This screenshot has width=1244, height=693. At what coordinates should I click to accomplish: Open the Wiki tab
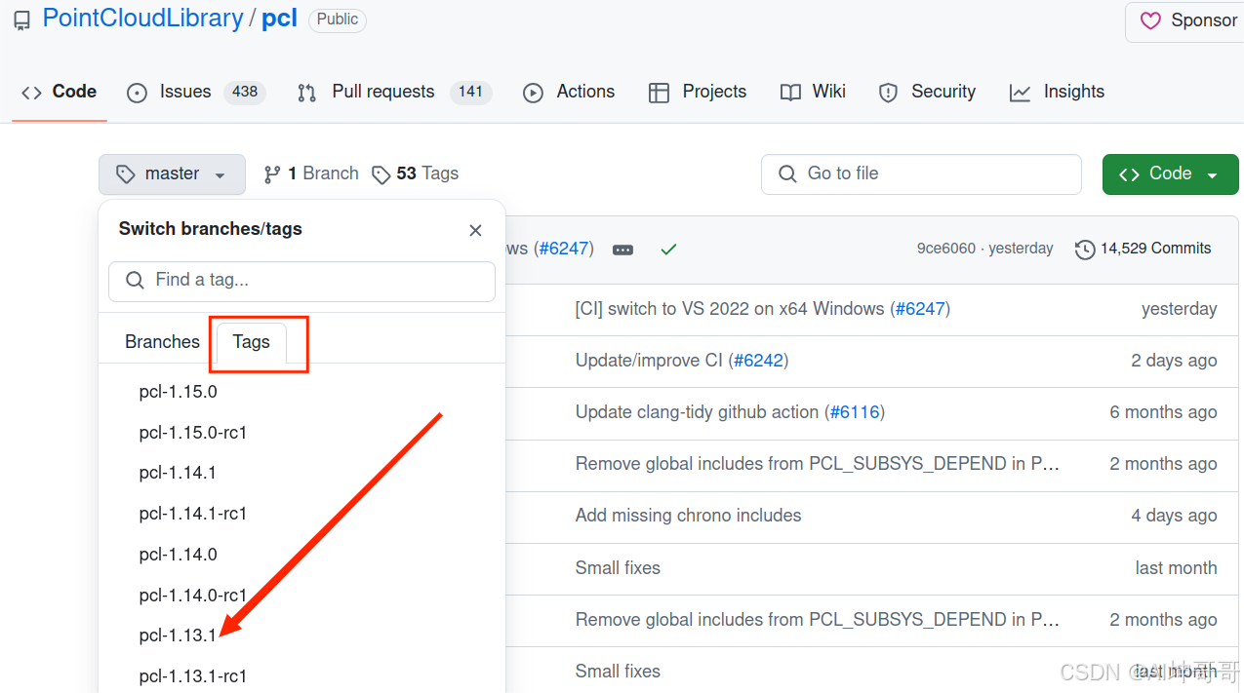click(x=813, y=92)
